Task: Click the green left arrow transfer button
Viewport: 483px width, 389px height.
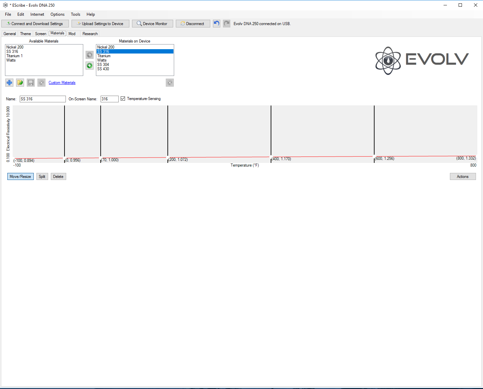Action: tap(90, 66)
